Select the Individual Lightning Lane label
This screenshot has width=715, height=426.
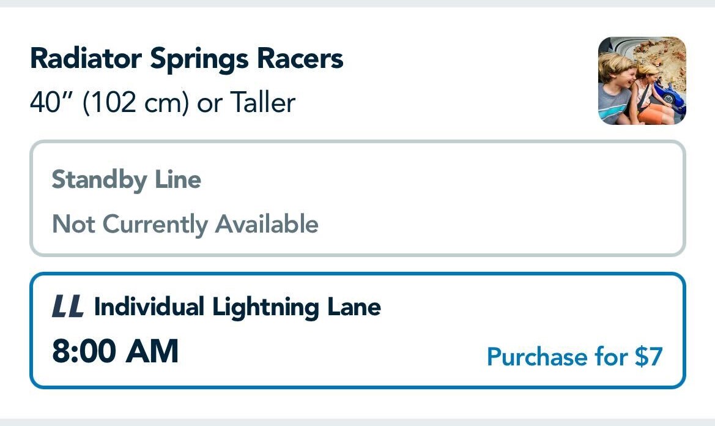coord(237,307)
